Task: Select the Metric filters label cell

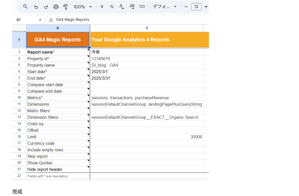Action: [x=58, y=111]
